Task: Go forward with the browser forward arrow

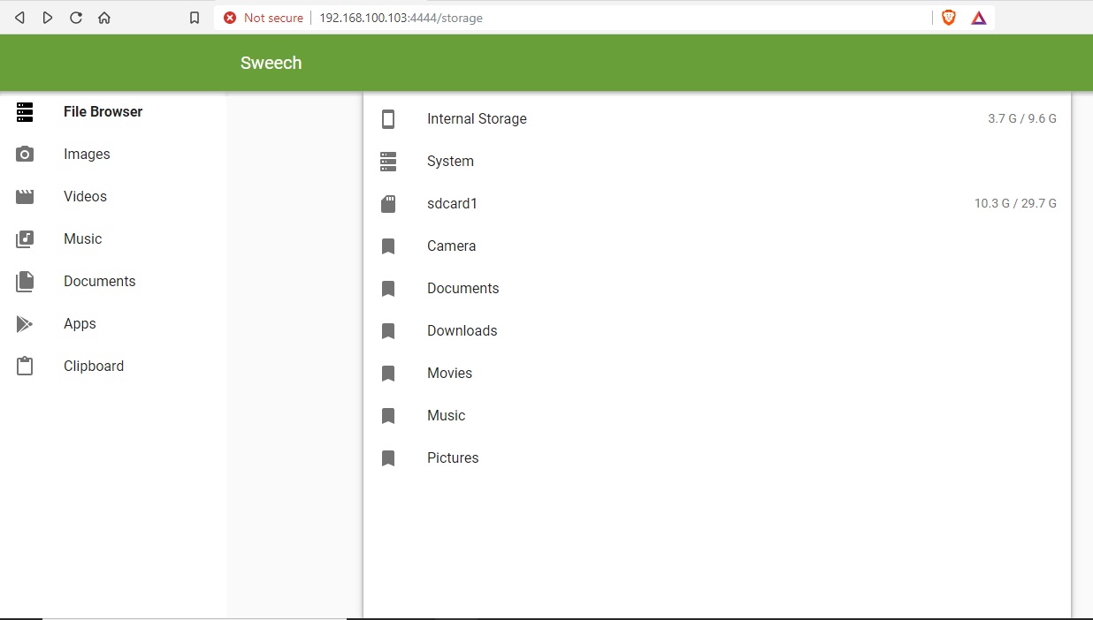Action: 48,18
